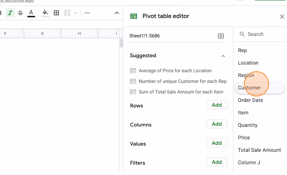
Task: Choose Sum of Total Sale Amount for each Item
Action: coord(177,92)
